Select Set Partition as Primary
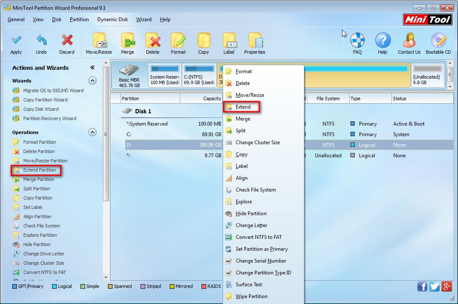This screenshot has width=458, height=304. (264, 249)
